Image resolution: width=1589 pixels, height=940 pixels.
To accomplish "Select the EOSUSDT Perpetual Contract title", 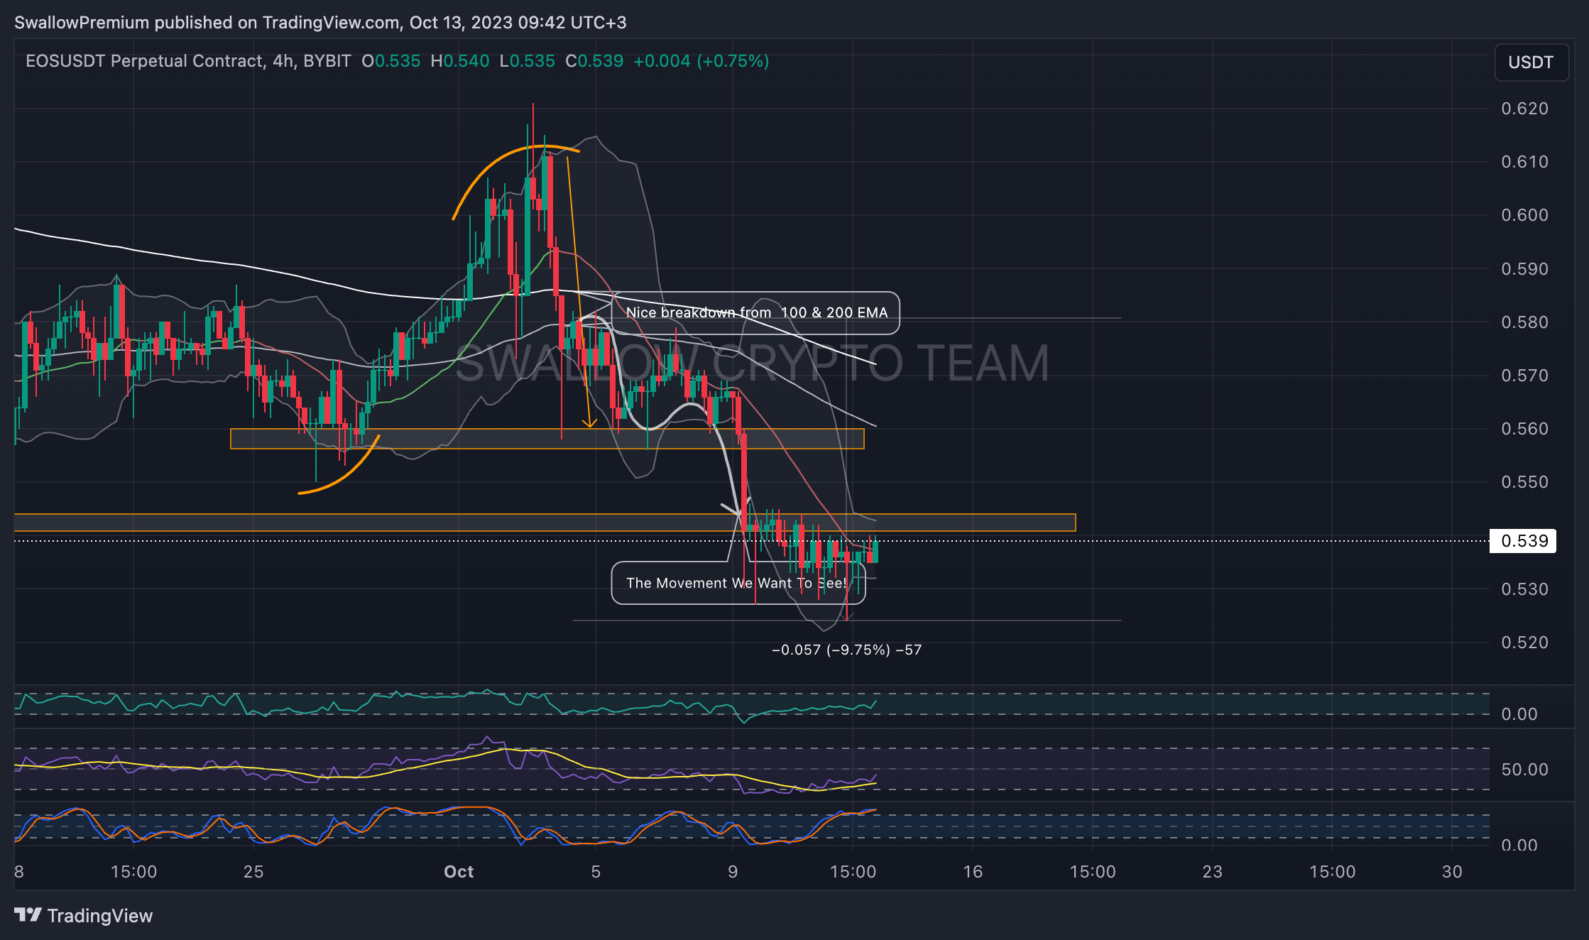I will coord(145,61).
